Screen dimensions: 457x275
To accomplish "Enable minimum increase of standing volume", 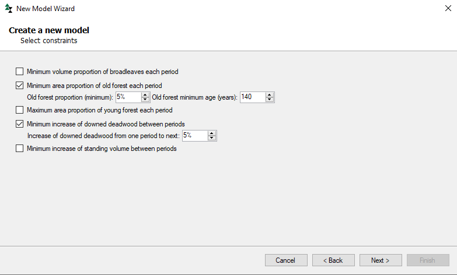I will tap(19, 148).
